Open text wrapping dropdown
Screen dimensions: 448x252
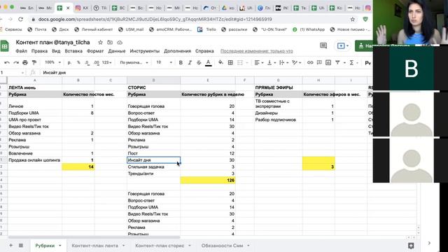tap(283, 62)
